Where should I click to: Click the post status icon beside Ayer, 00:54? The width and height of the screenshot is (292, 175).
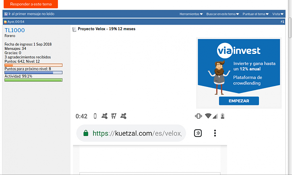(x=5, y=22)
